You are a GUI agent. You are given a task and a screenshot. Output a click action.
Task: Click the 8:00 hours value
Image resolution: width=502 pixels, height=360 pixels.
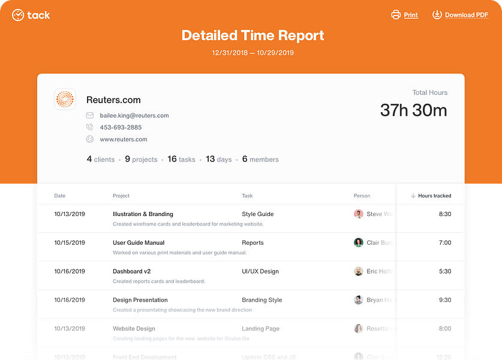[x=445, y=329]
